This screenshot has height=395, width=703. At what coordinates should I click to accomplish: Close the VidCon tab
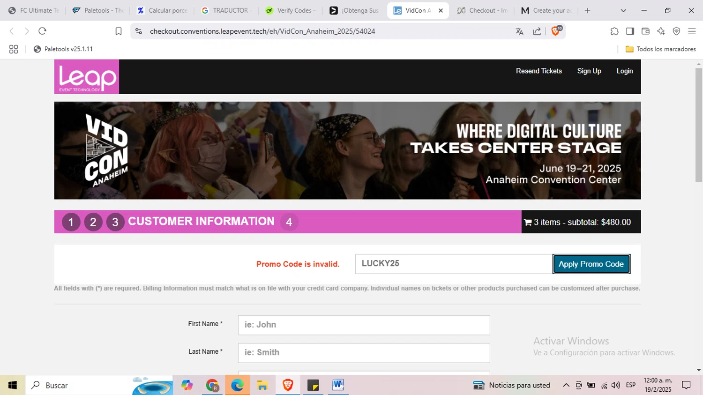click(441, 10)
